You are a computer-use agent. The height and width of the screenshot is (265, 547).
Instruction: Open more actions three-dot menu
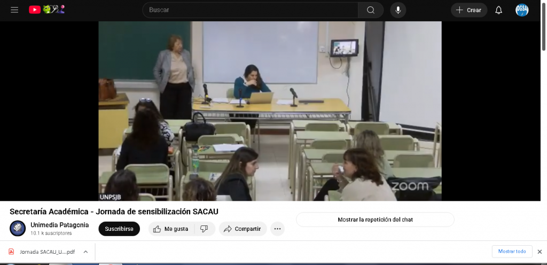click(x=277, y=229)
